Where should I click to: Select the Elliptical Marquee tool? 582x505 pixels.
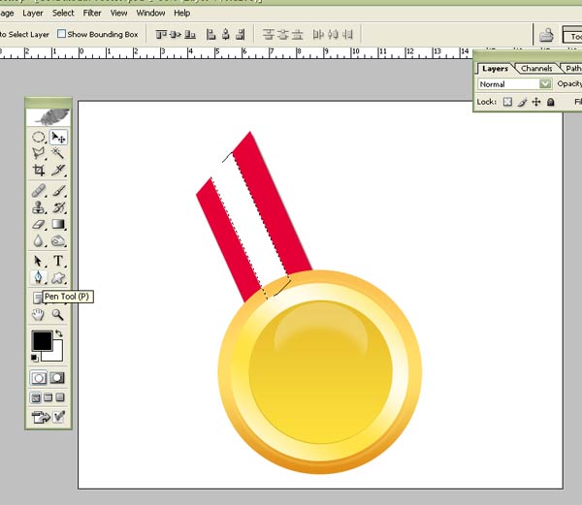(38, 138)
